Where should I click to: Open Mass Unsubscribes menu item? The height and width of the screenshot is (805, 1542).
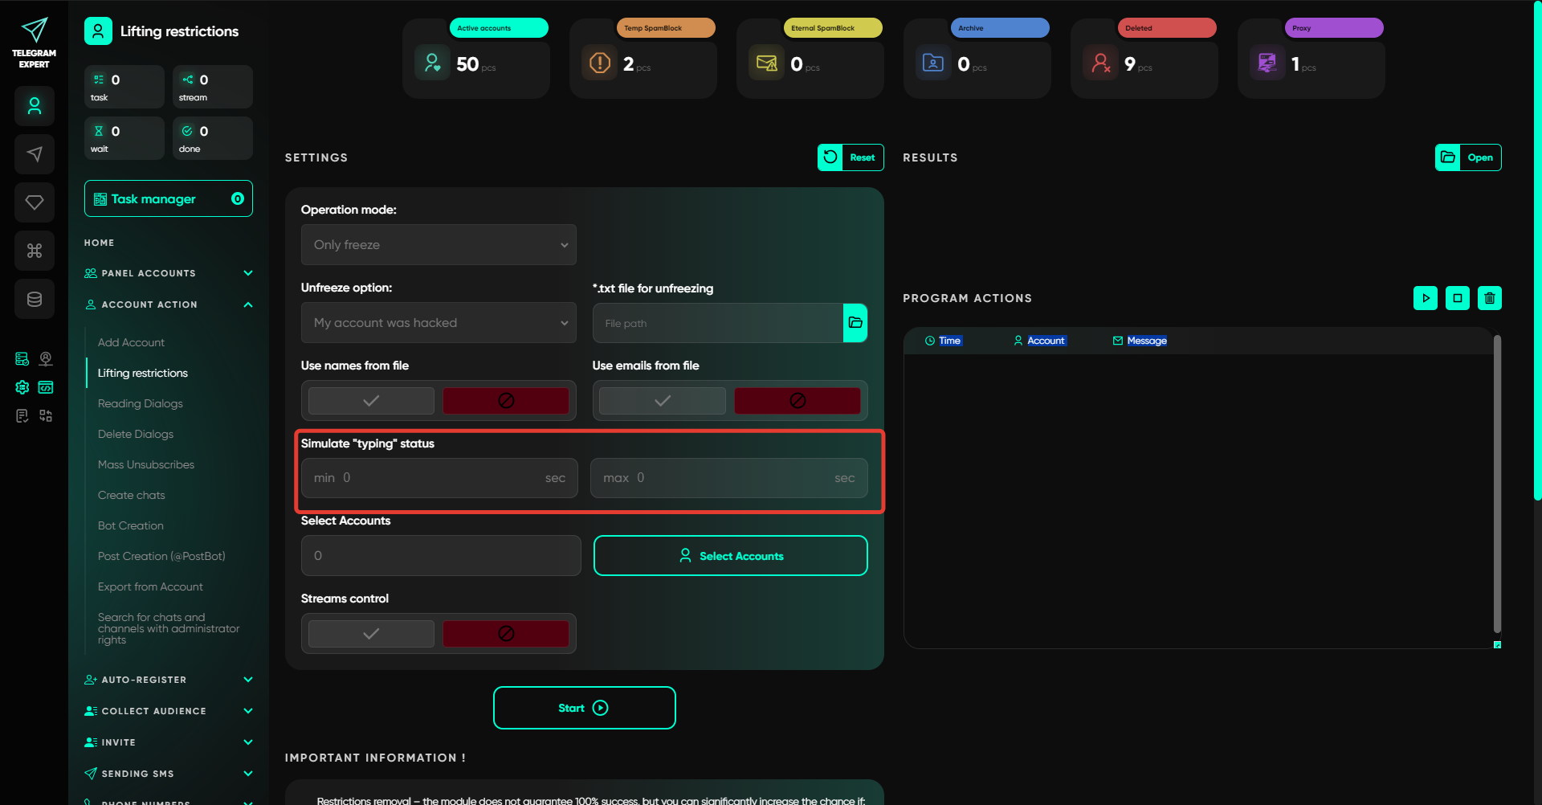pyautogui.click(x=146, y=464)
